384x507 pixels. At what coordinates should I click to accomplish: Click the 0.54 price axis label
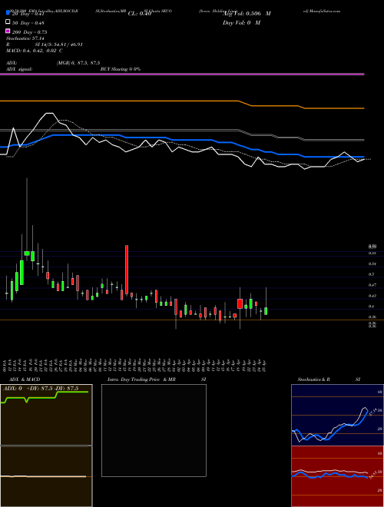coord(372,263)
